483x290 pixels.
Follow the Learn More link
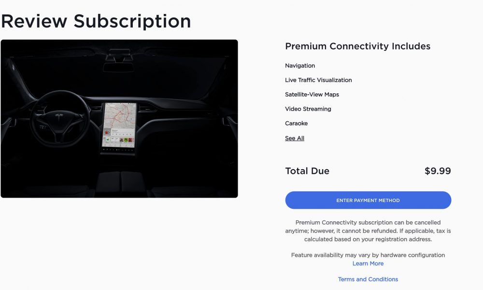368,263
